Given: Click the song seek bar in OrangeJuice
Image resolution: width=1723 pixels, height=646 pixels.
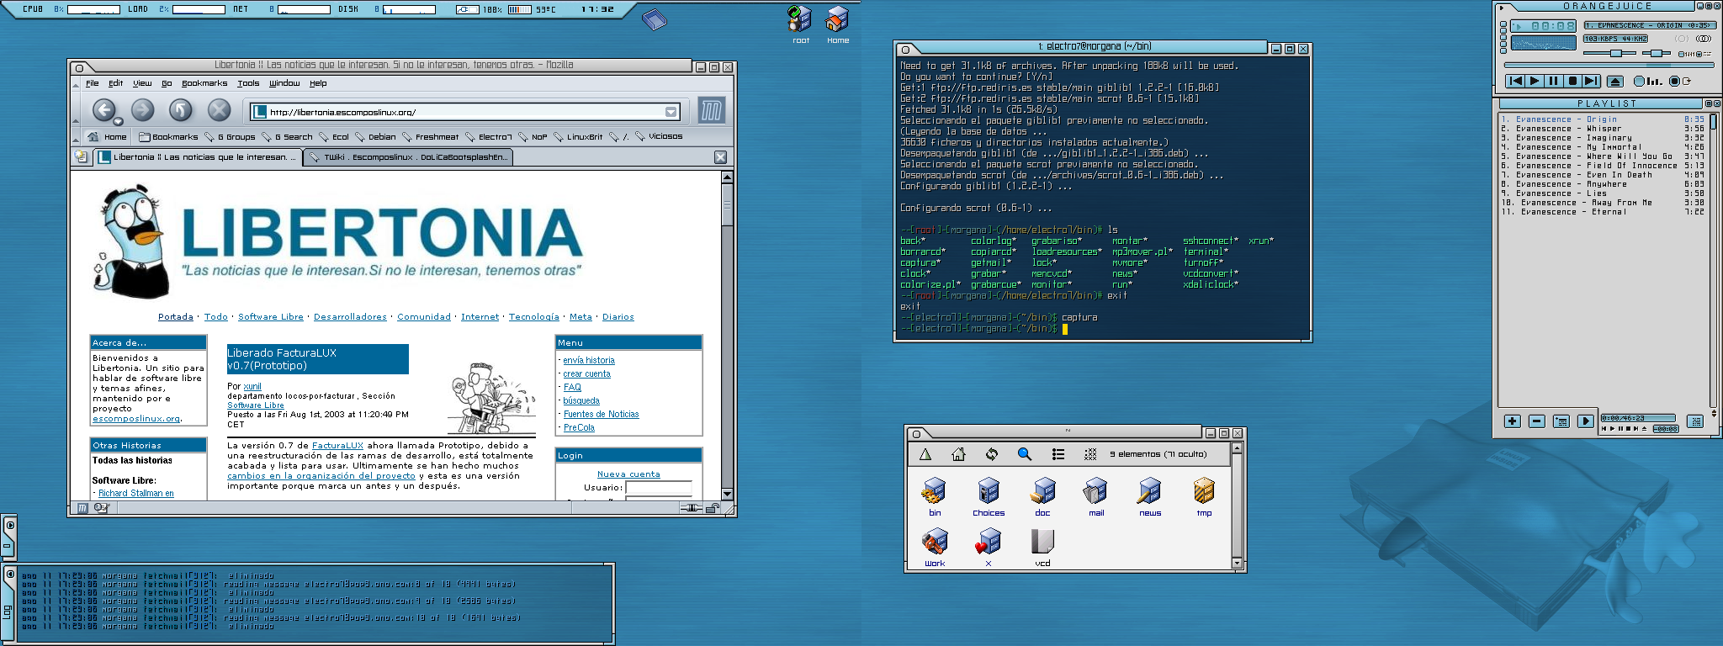Looking at the screenshot, I should (1608, 65).
